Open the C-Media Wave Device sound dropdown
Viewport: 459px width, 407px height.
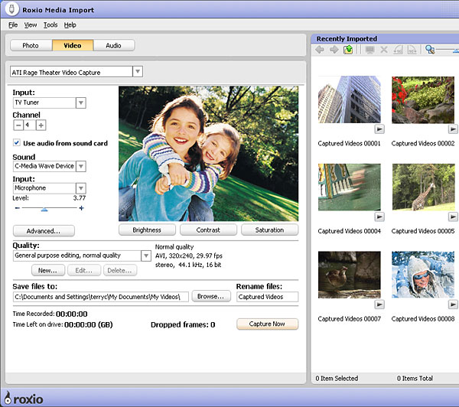[80, 166]
